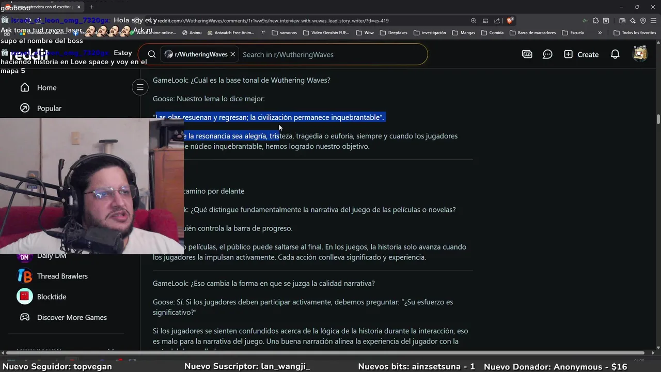This screenshot has height=372, width=661.
Task: Click the GameLook question about base tonal
Action: (x=241, y=80)
